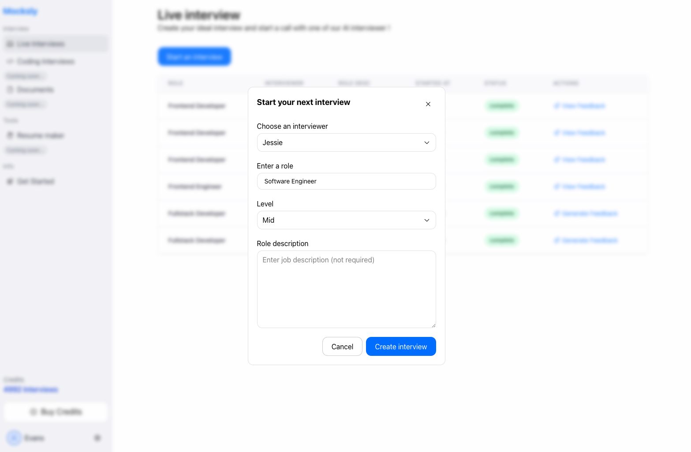Open the Documents sidebar menu item
Viewport: 691px width, 452px height.
coord(35,90)
